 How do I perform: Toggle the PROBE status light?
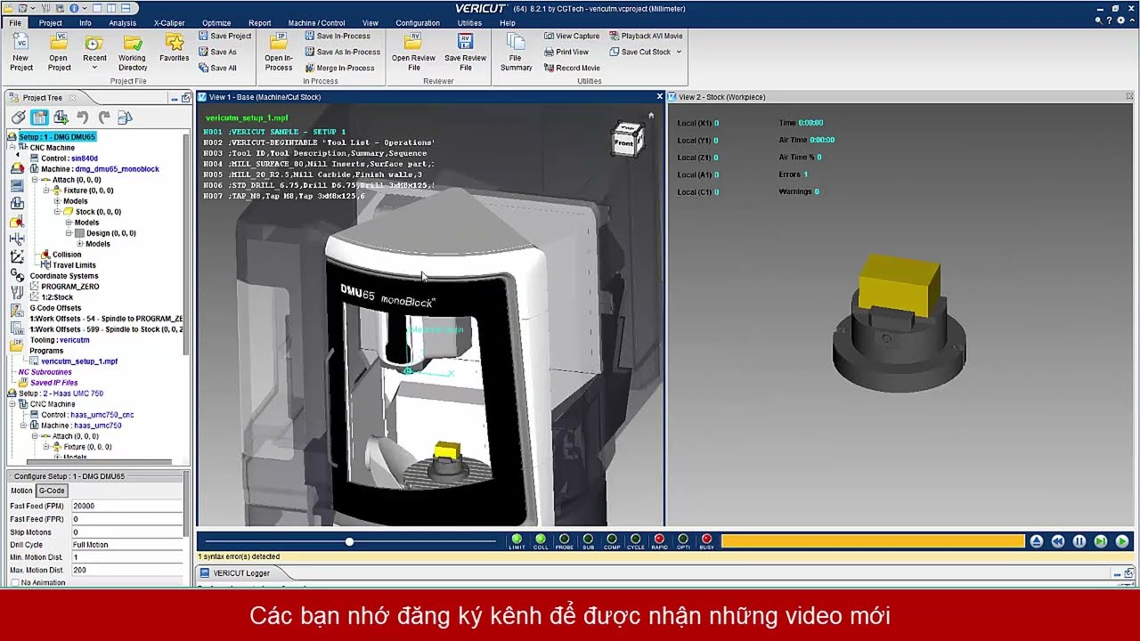click(564, 540)
